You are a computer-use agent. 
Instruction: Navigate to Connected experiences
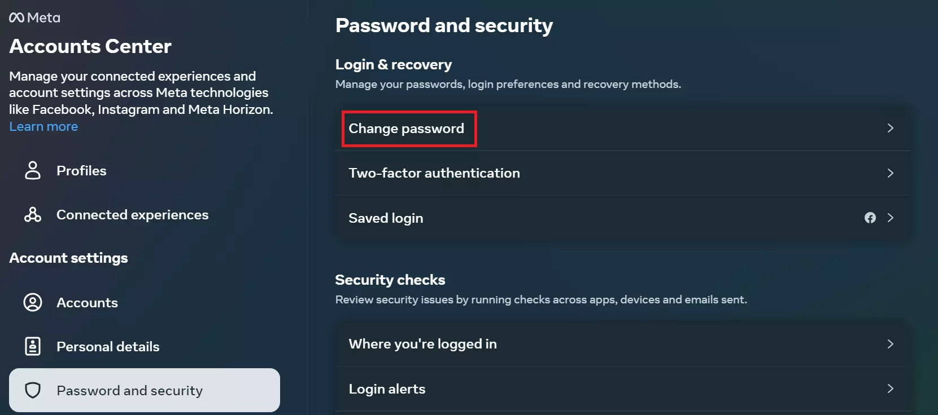132,215
